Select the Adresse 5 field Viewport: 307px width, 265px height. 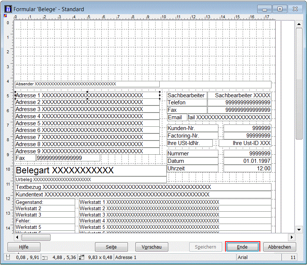coord(88,123)
